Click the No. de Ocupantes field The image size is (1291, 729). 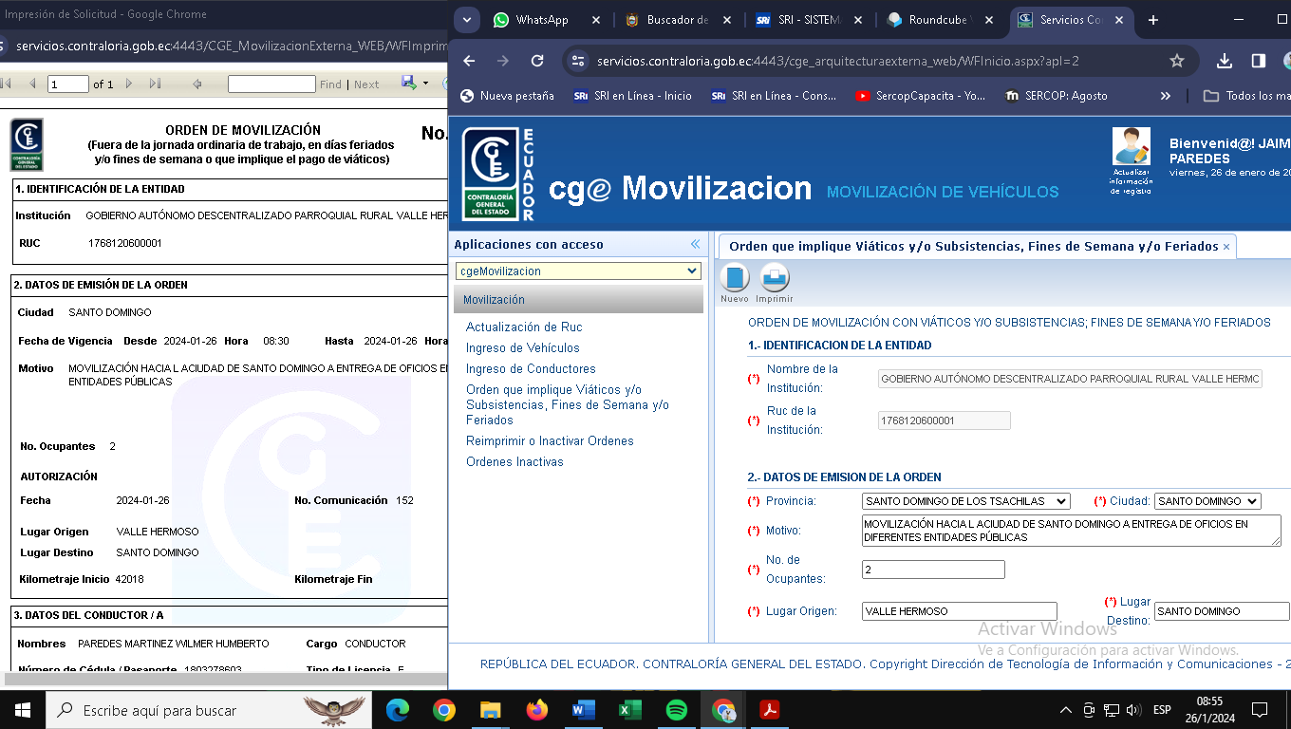click(x=932, y=570)
